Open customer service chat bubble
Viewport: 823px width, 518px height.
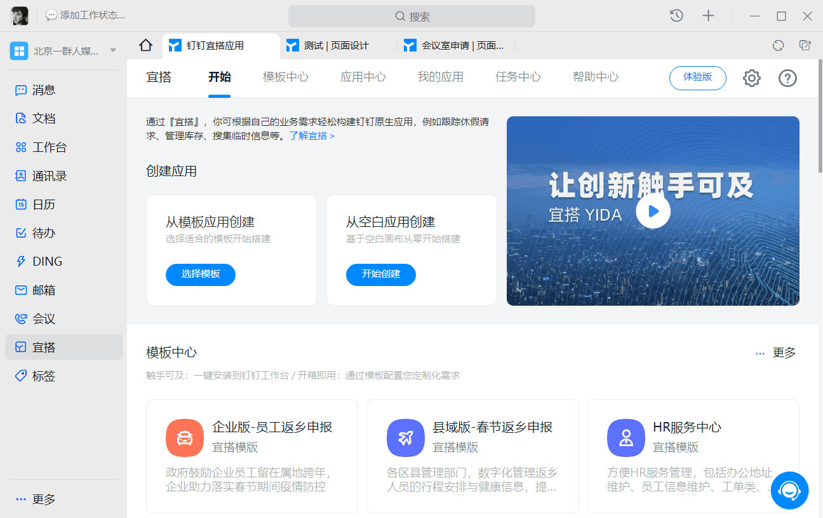click(x=789, y=491)
